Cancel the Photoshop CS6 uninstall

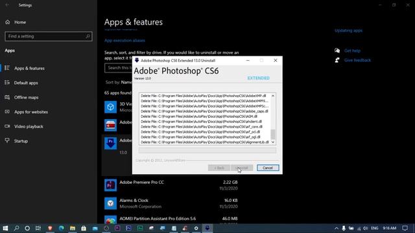tap(268, 168)
